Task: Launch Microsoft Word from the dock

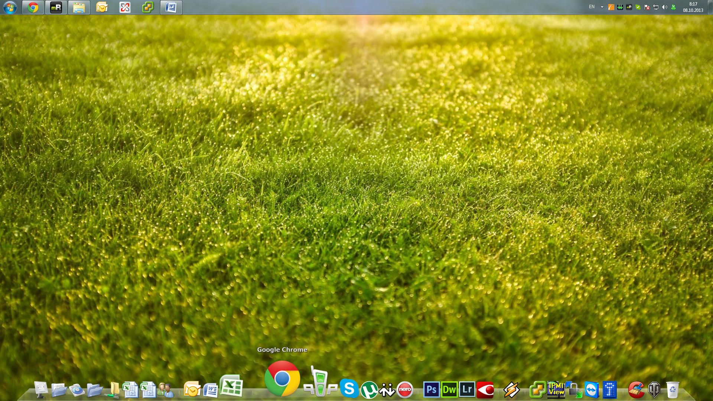Action: tap(211, 390)
